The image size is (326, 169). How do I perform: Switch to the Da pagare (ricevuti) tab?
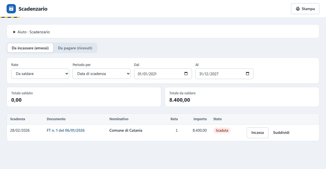[x=75, y=48]
